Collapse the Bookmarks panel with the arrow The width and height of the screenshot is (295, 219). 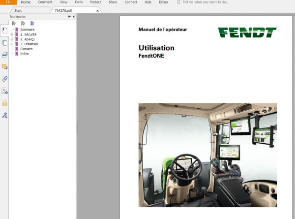(74, 17)
